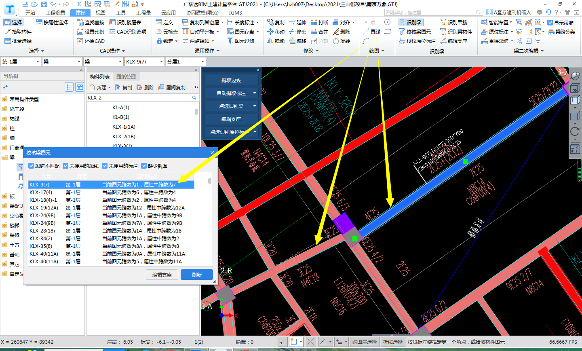This screenshot has width=582, height=351.
Task: Click the search icon in the component list box
Action: [x=194, y=98]
